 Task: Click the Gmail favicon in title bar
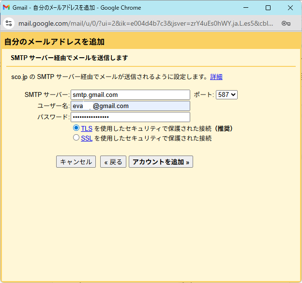point(6,7)
